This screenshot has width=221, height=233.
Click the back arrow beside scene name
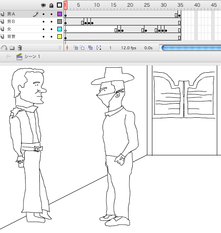8,56
